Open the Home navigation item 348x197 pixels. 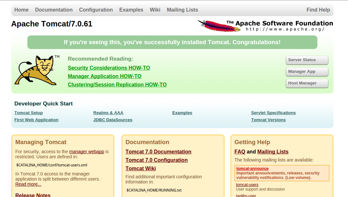(22, 10)
